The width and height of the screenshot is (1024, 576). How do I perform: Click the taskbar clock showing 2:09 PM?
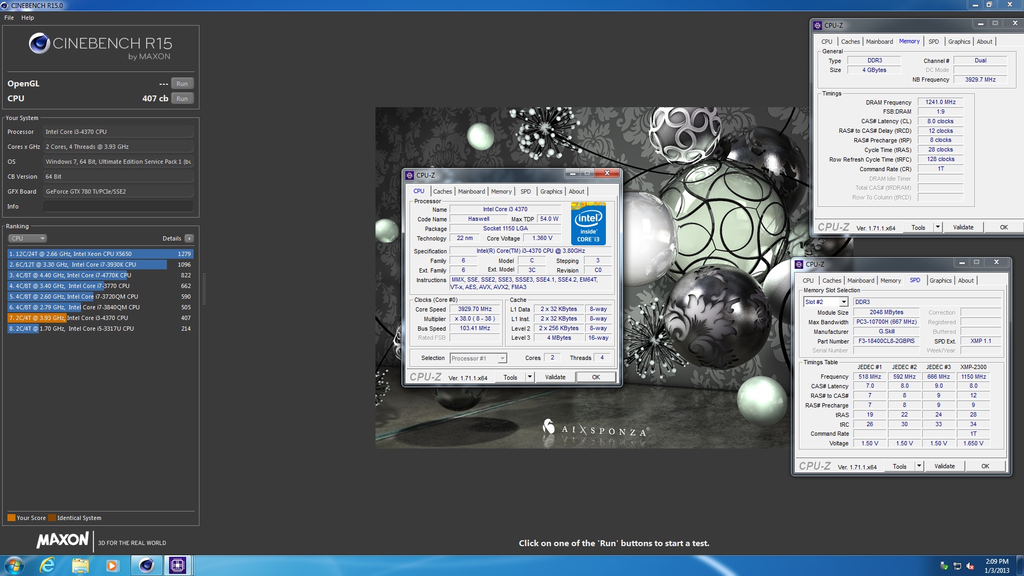997,566
